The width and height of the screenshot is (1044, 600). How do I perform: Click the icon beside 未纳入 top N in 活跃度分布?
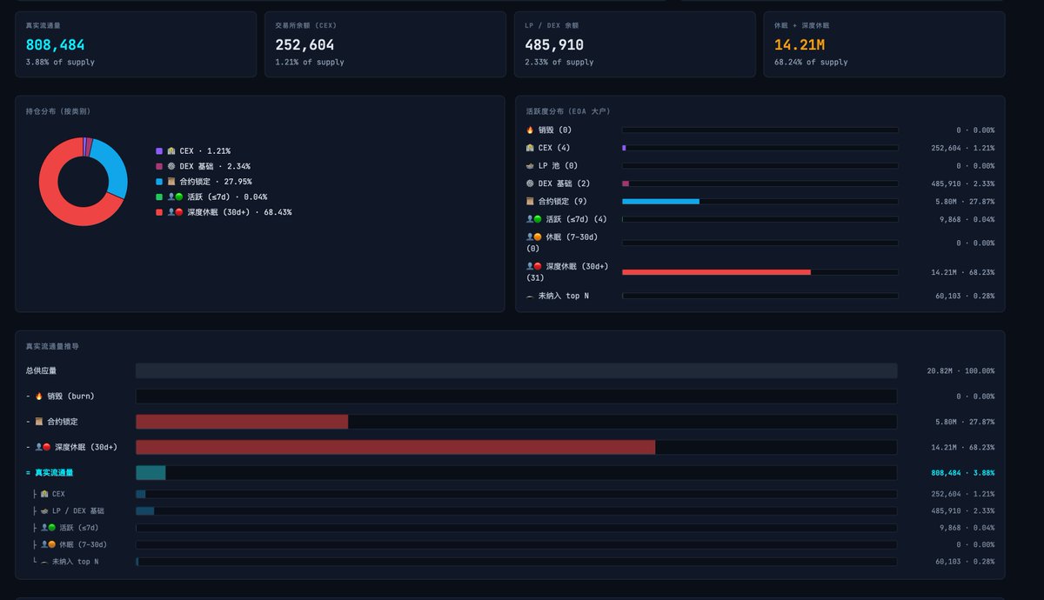(x=530, y=296)
